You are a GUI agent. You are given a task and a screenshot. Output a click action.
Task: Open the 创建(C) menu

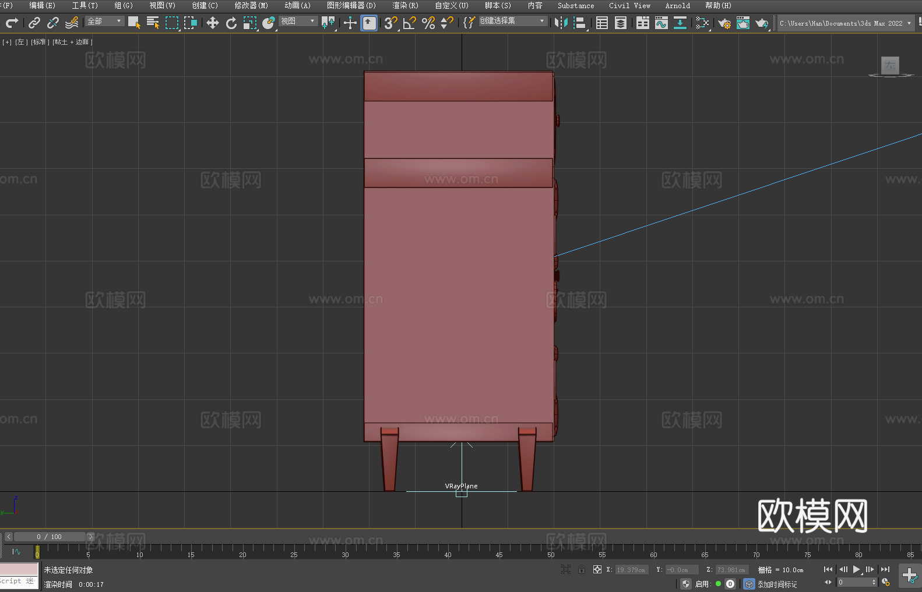205,5
